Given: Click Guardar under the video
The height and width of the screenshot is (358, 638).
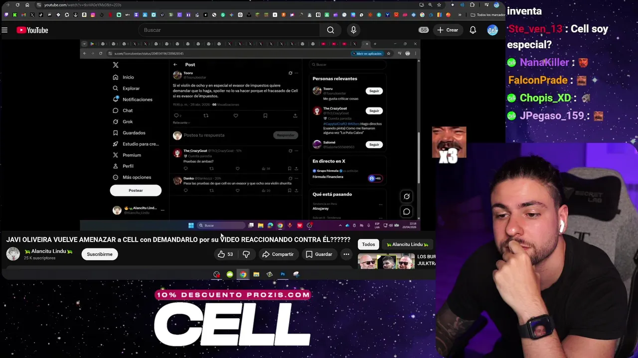Looking at the screenshot, I should (x=319, y=254).
